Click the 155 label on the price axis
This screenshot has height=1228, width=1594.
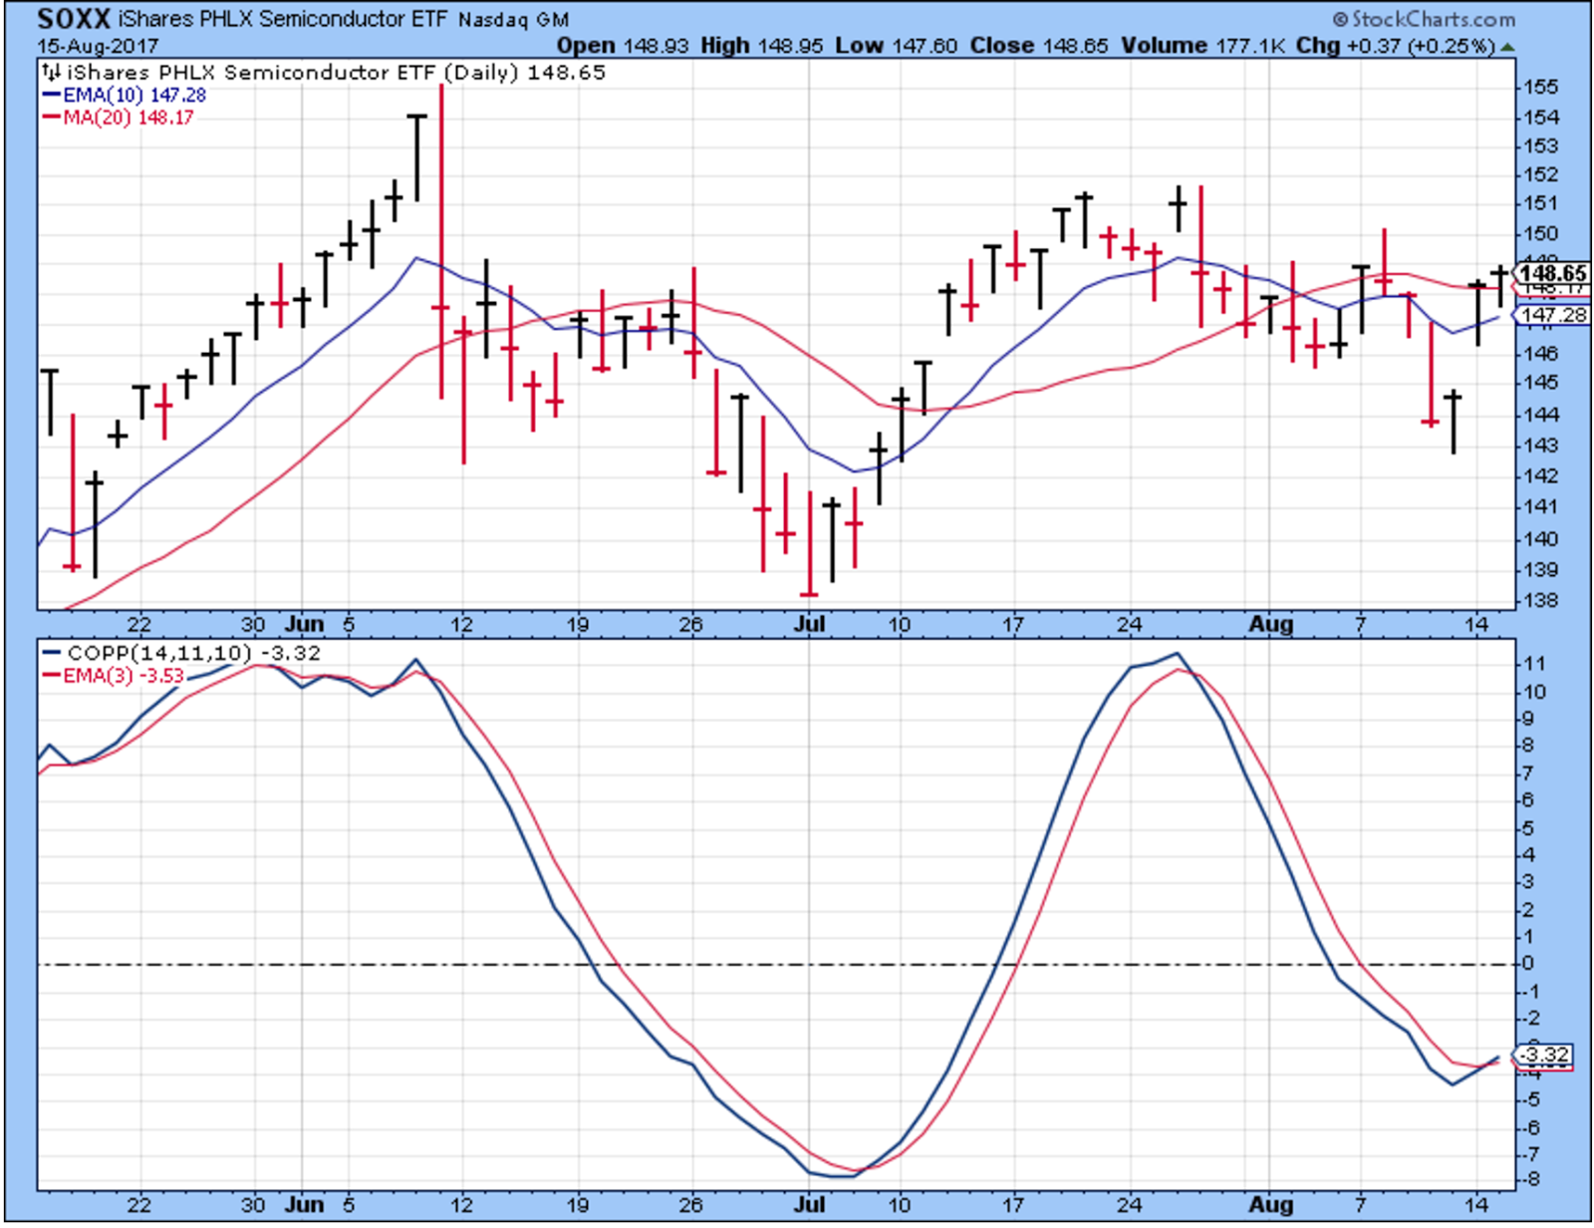click(1539, 88)
